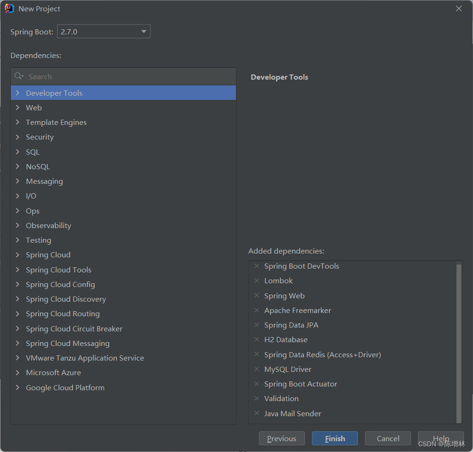Click the IntelliJ IDEA logo in title bar

click(x=9, y=8)
